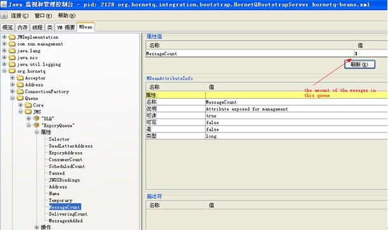
Task: Expand the Acceptor tree node
Action: [12, 78]
